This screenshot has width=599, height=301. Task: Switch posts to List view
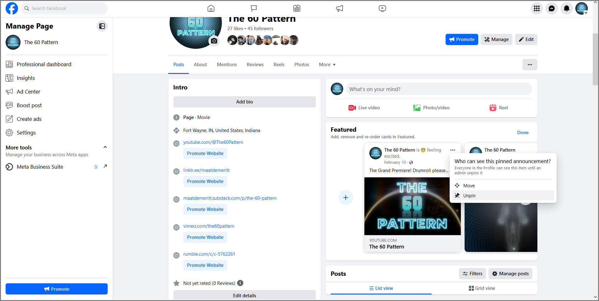[381, 288]
